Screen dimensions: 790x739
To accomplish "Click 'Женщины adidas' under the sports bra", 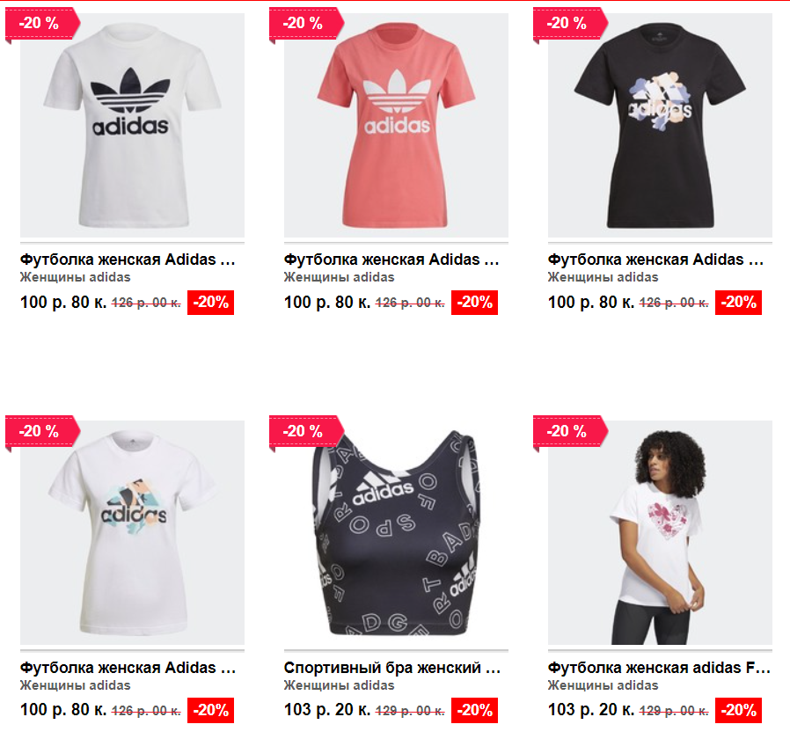I will [339, 685].
